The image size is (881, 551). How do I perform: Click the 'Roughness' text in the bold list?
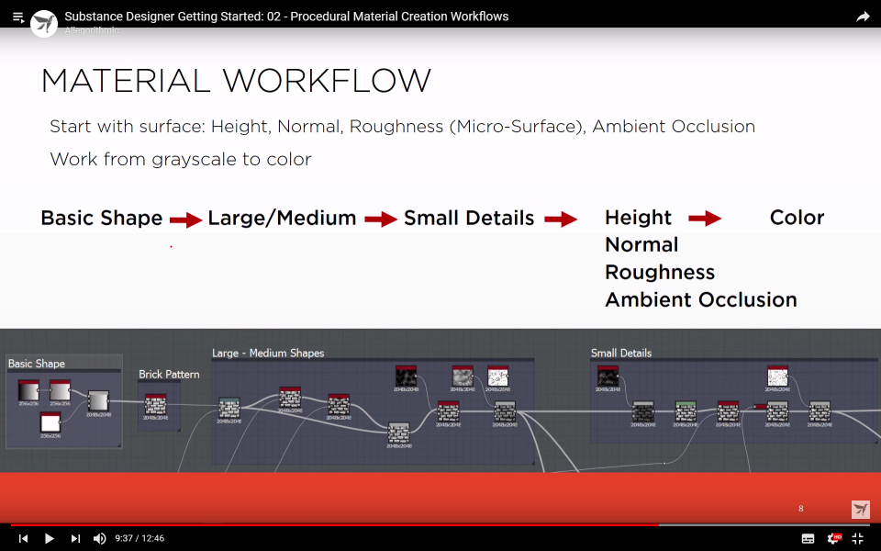660,273
